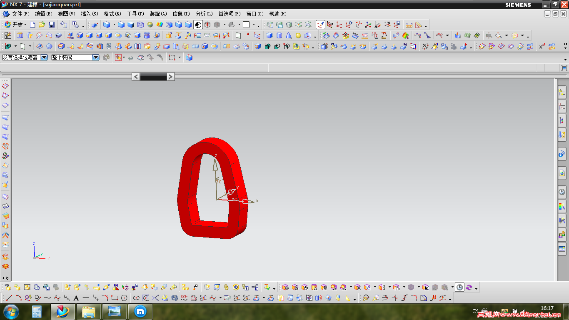Open the History clock panel

562,192
